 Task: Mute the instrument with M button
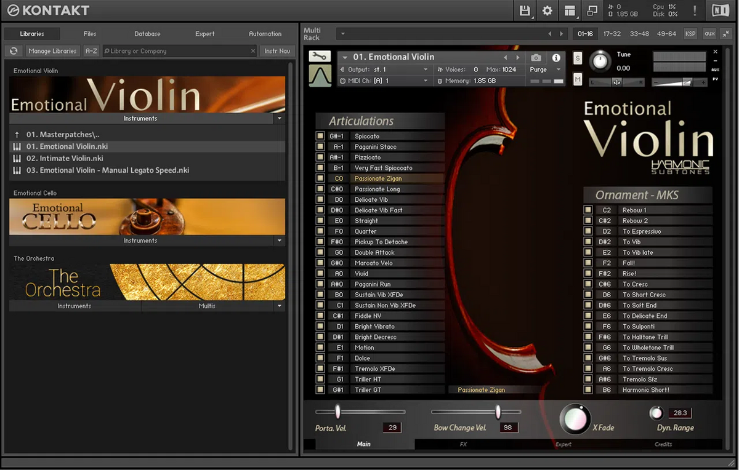coord(578,79)
